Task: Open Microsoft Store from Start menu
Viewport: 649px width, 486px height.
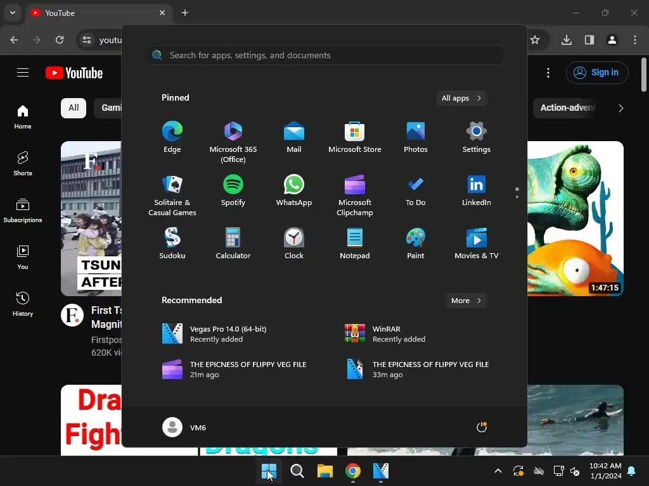Action: click(355, 137)
